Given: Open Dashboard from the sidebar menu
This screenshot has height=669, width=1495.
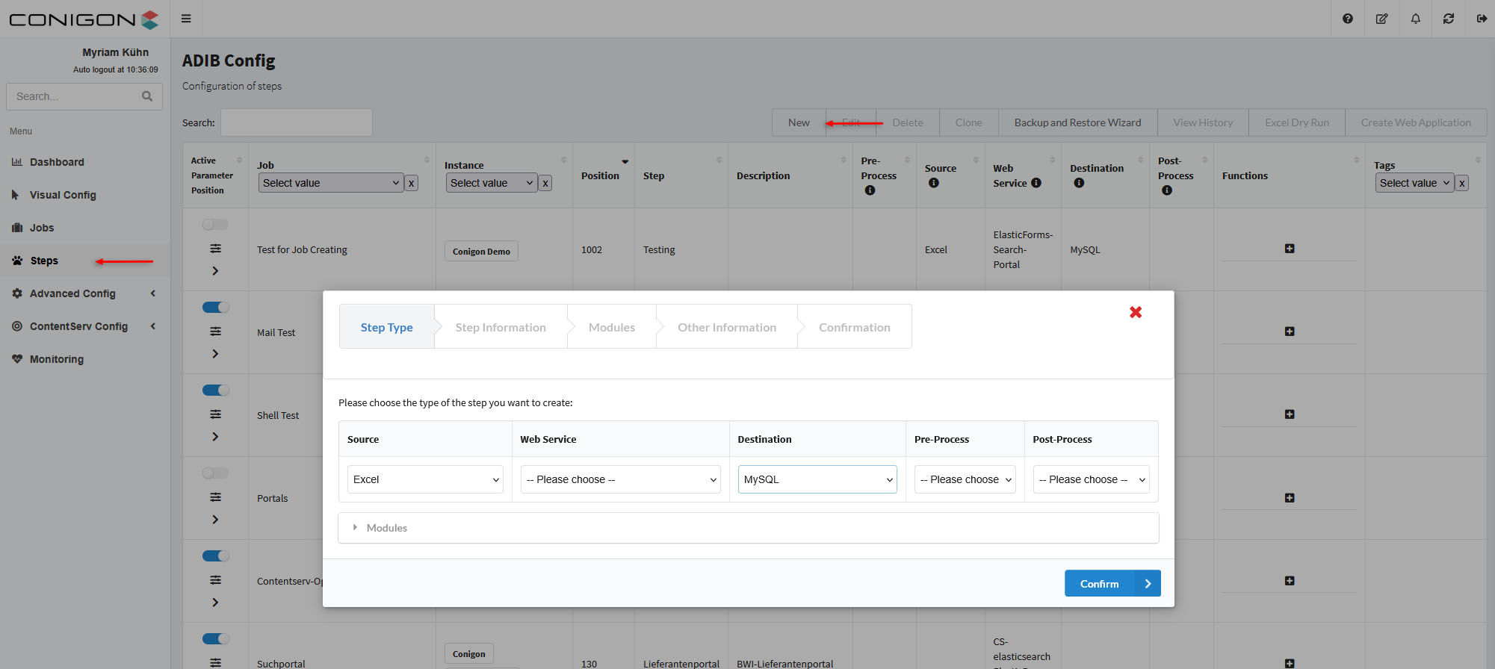Looking at the screenshot, I should (x=57, y=162).
